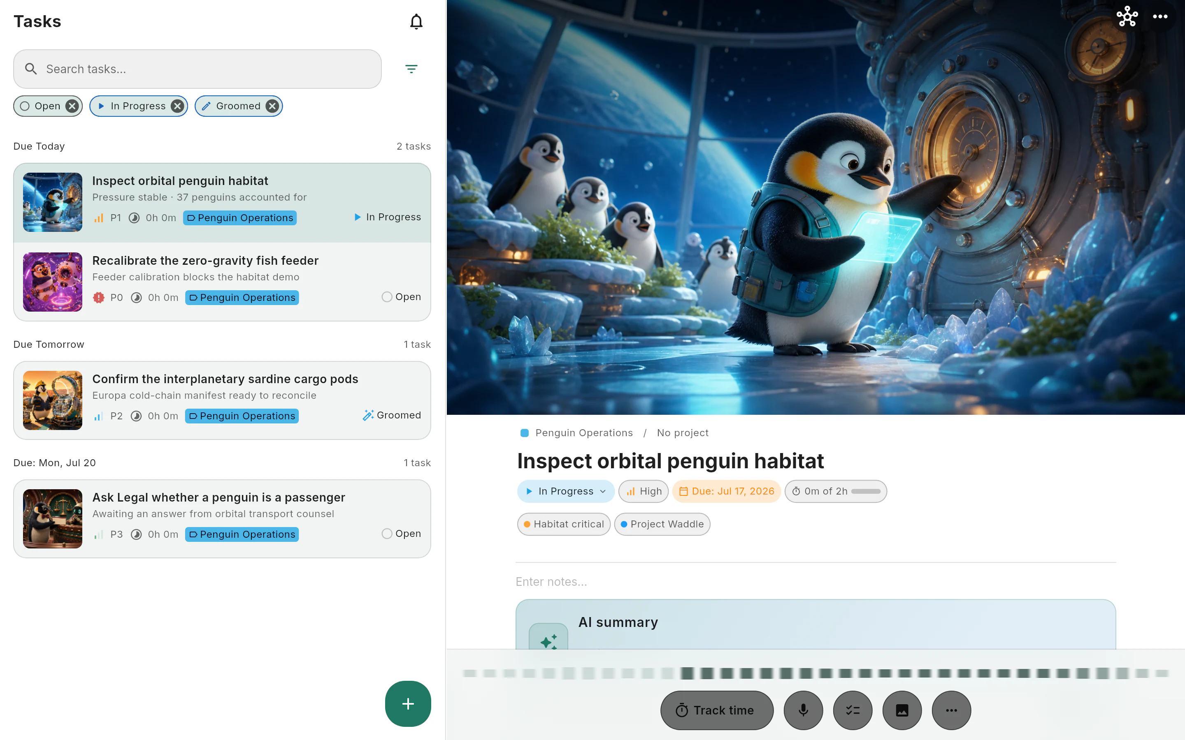Click the Due: Mon, Jul 20 section header
The width and height of the screenshot is (1185, 740).
tap(55, 463)
